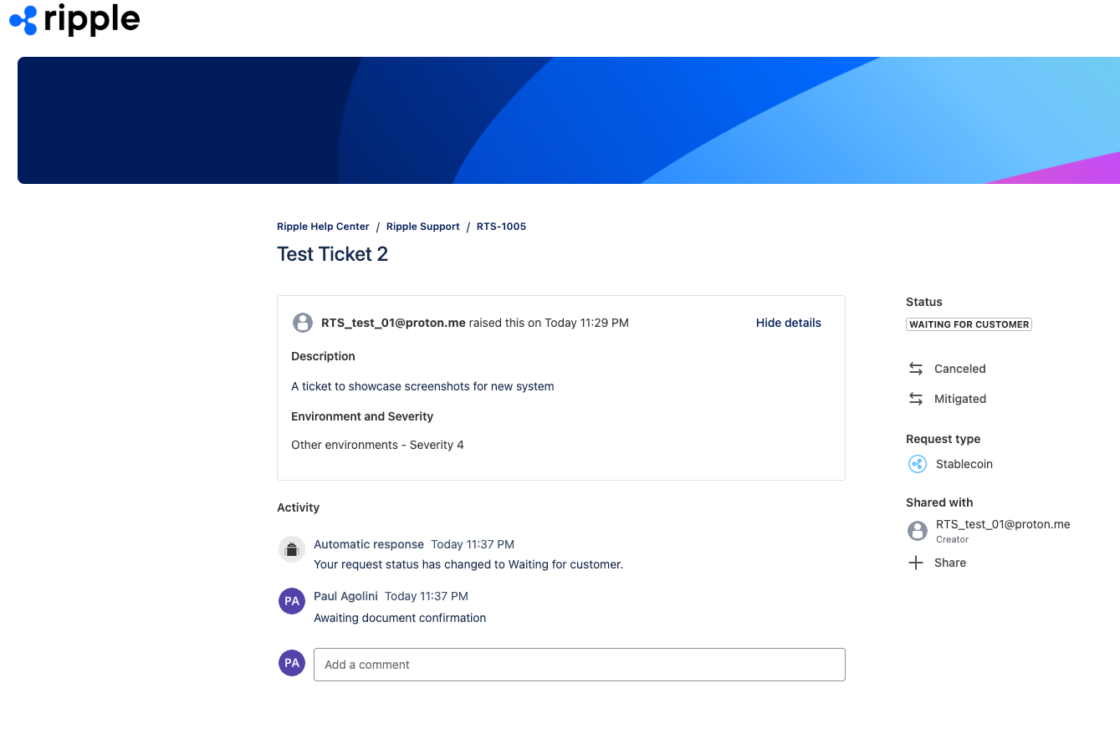
Task: Click the blue header banner image
Action: click(569, 120)
